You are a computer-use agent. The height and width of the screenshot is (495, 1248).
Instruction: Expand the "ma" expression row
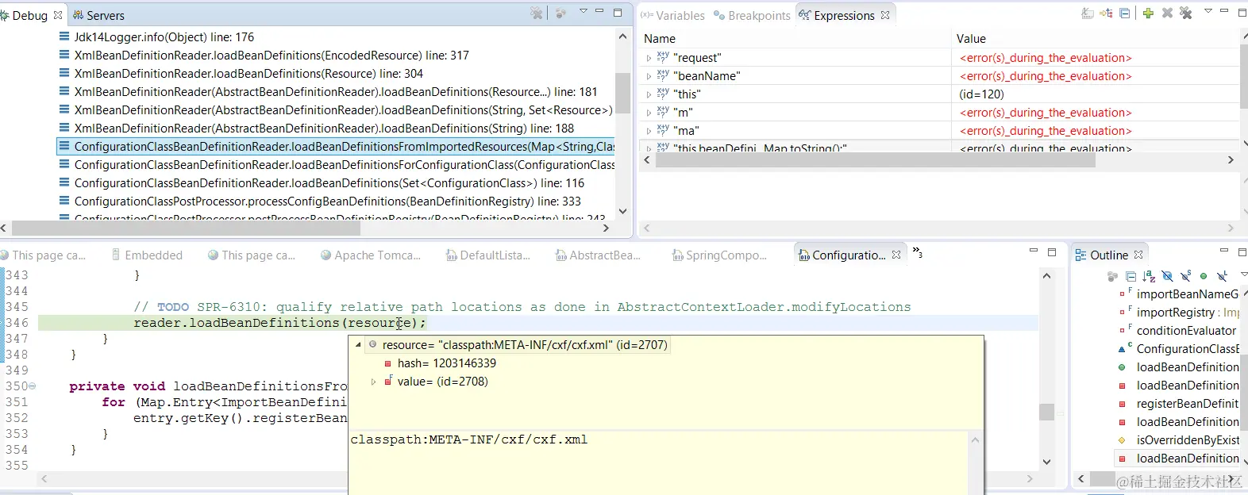(x=649, y=131)
